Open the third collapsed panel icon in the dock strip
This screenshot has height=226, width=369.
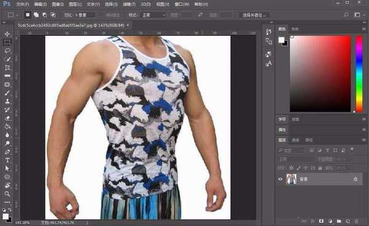[x=269, y=54]
